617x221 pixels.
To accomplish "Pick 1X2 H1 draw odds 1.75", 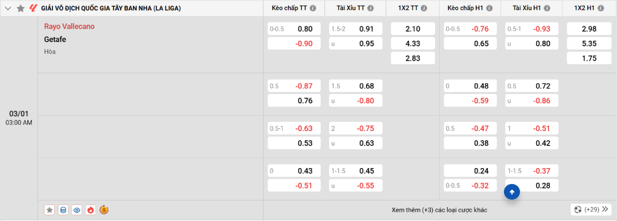I will (588, 58).
